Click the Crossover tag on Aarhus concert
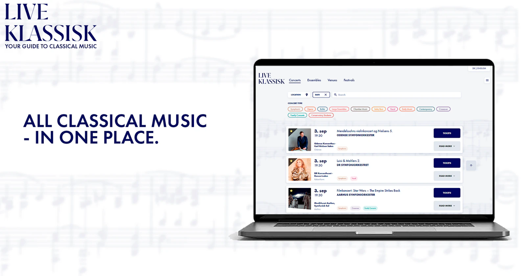 (355, 208)
